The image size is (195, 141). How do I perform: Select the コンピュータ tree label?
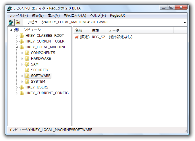click(x=30, y=30)
